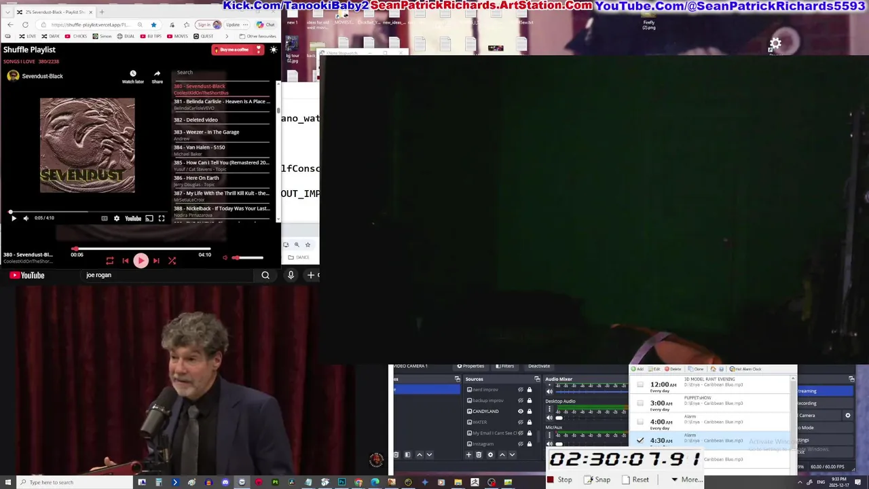Open stopwatch More dropdown
The width and height of the screenshot is (869, 489).
point(686,479)
